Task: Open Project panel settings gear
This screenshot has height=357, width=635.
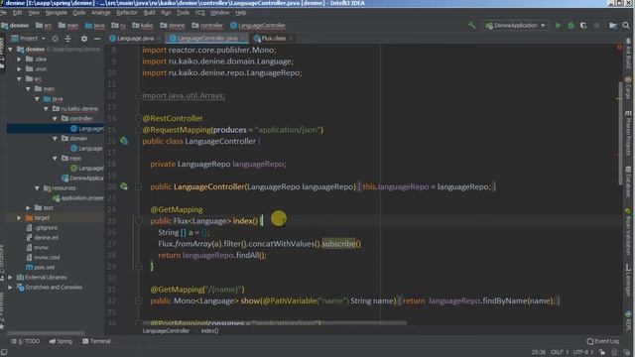Action: pos(83,39)
